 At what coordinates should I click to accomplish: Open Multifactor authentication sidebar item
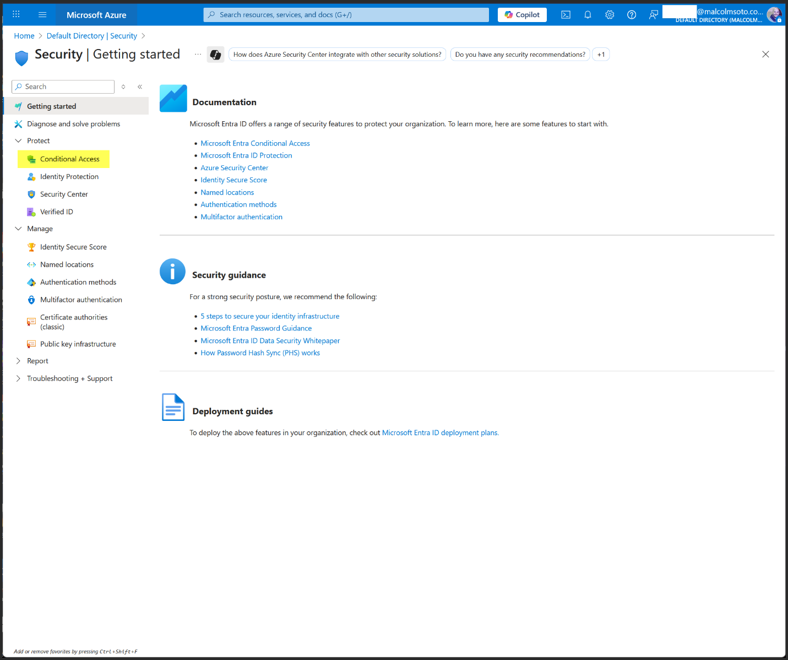click(81, 300)
